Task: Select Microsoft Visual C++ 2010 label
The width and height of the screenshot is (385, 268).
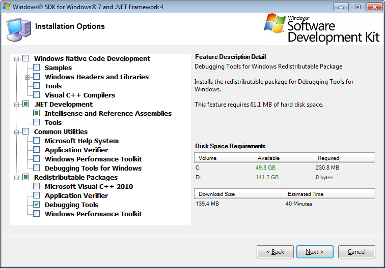Action: (x=89, y=186)
